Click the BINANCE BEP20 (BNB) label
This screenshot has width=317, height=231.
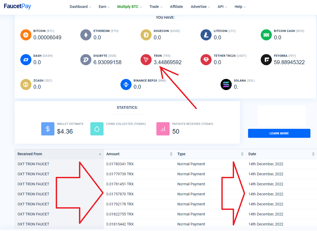coord(150,81)
